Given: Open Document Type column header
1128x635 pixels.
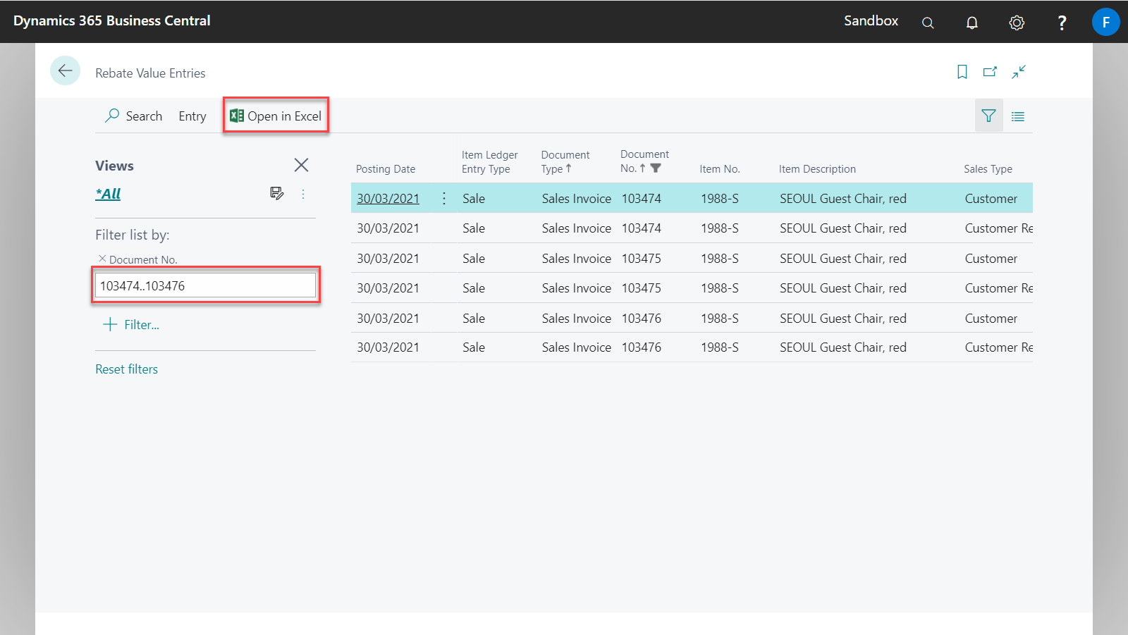Looking at the screenshot, I should (x=565, y=162).
